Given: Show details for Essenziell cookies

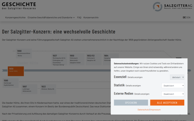Looking at the screenshot, I should click(x=135, y=77).
